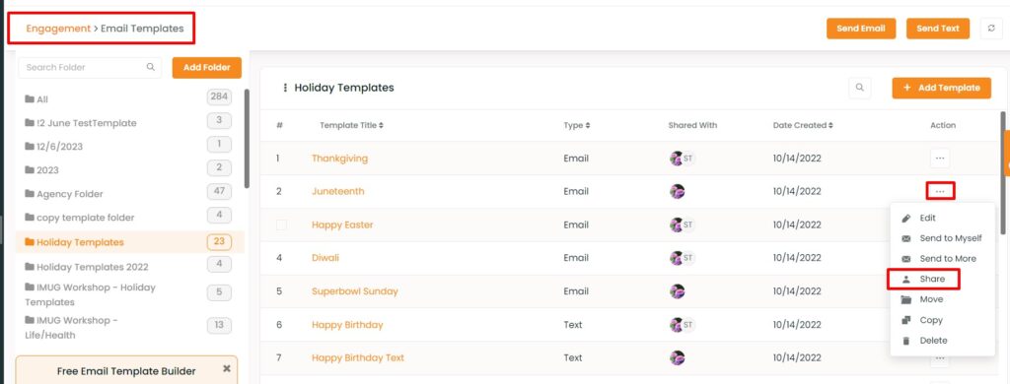The height and width of the screenshot is (384, 1010).
Task: Open the Superbowl Sunday template
Action: tap(355, 291)
